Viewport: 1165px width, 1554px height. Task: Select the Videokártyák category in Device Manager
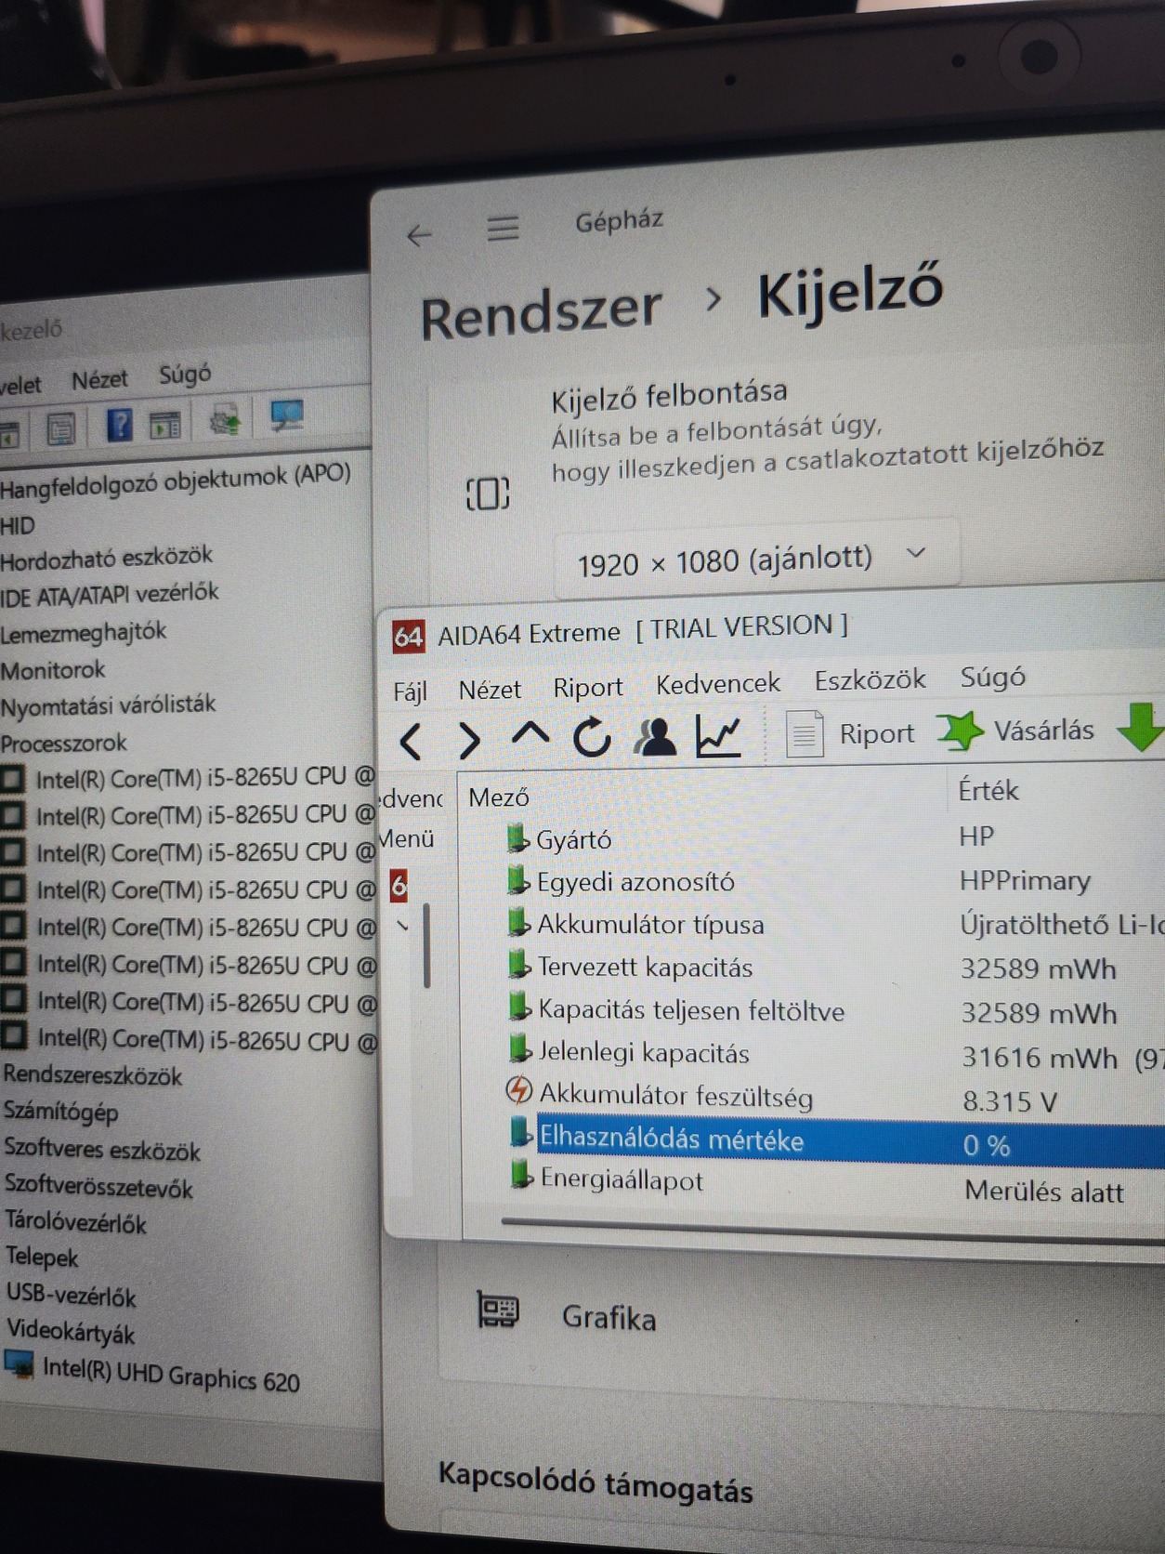[71, 1331]
